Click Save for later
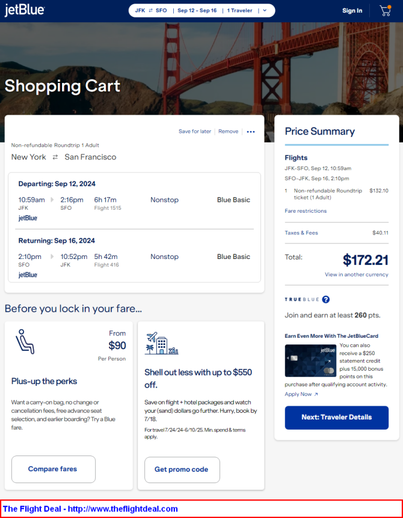The height and width of the screenshot is (518, 403). tap(195, 132)
